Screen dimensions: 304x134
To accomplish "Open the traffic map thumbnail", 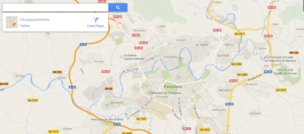I will coord(12,22).
